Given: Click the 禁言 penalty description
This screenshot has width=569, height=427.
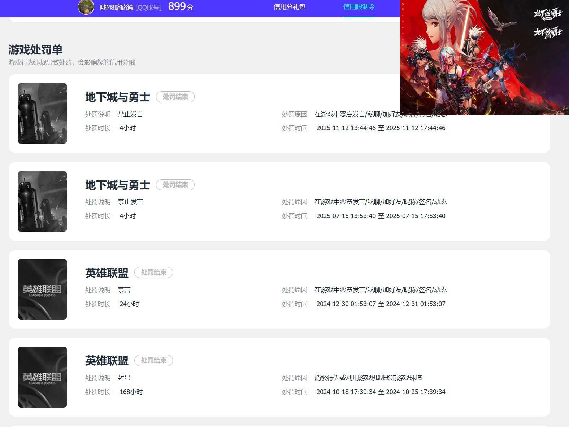Looking at the screenshot, I should (x=124, y=290).
